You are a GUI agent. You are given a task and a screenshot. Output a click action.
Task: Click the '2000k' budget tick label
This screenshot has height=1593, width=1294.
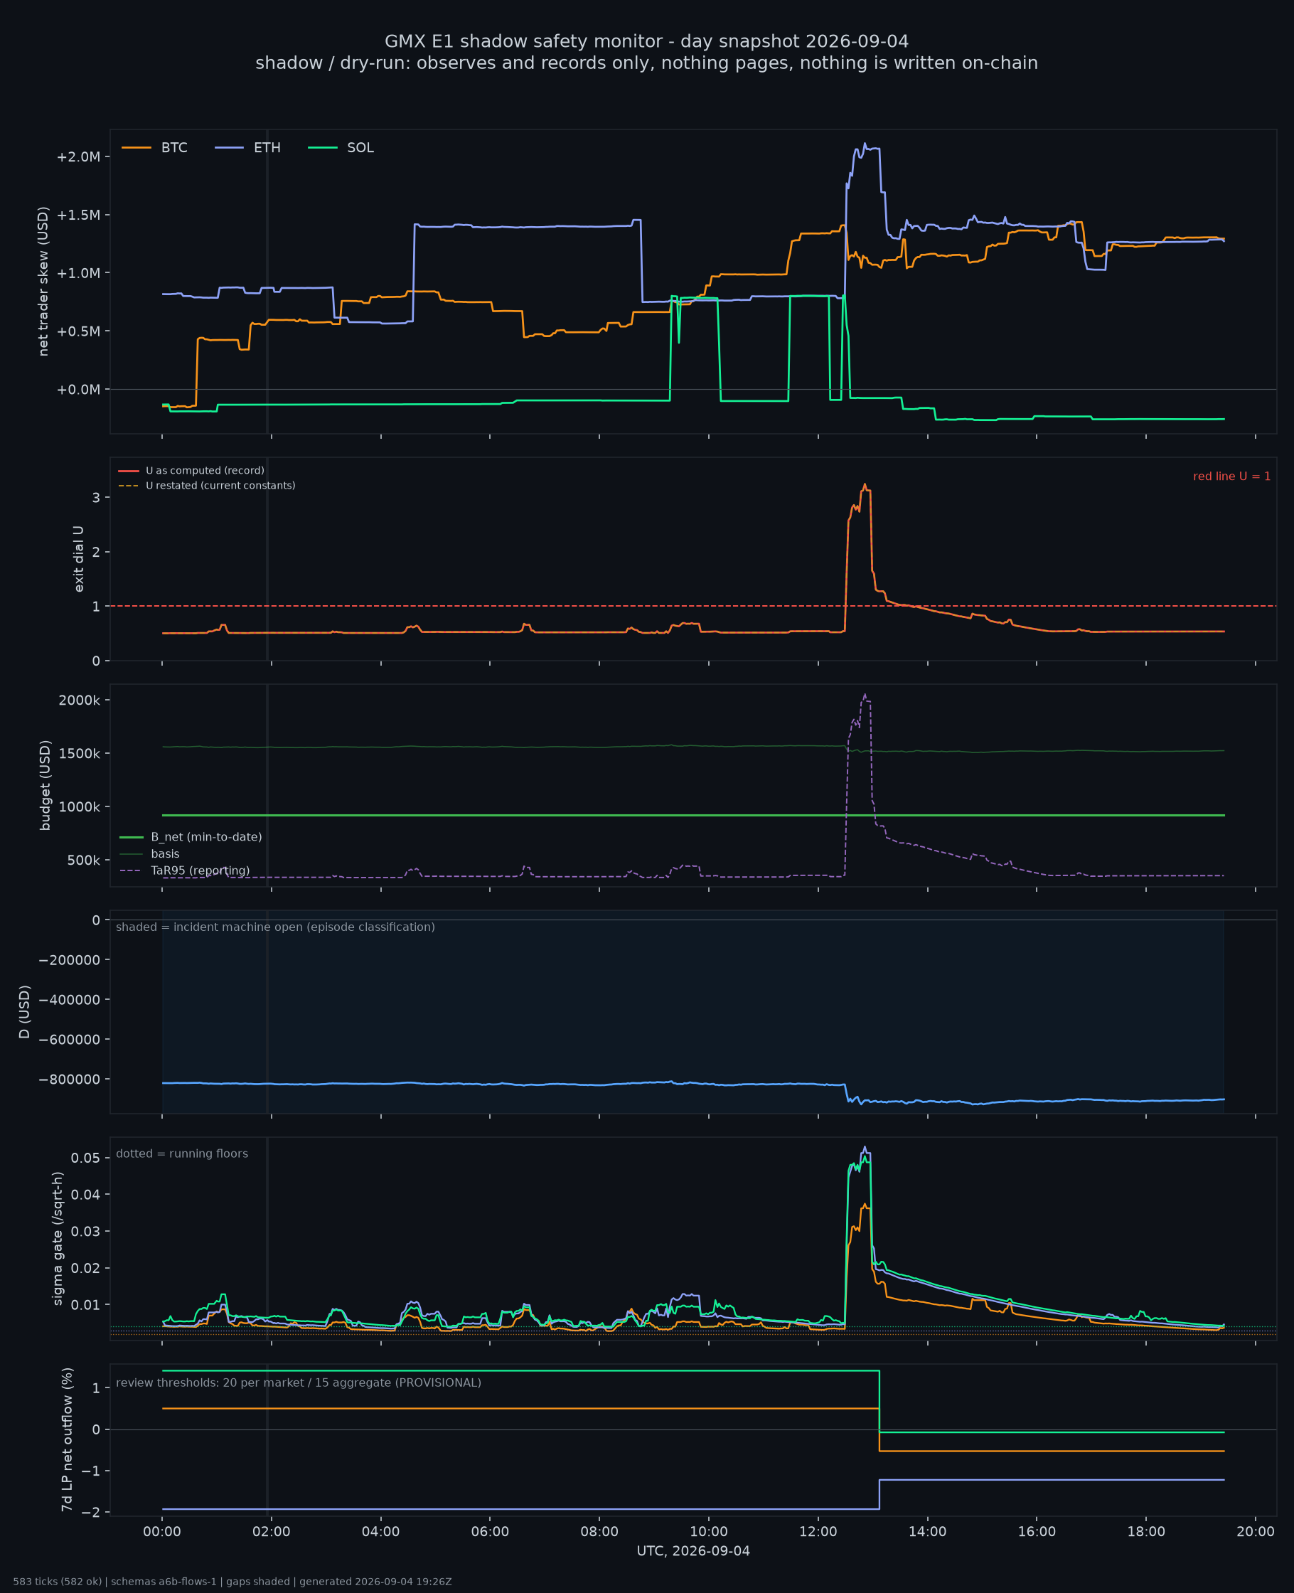point(80,700)
